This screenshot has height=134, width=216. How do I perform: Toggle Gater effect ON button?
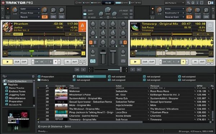point(45,17)
